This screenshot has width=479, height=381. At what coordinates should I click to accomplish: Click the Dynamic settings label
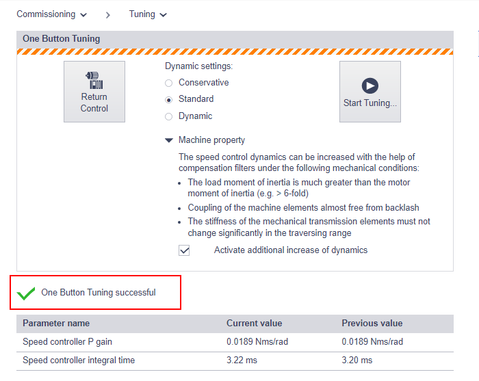pos(199,66)
